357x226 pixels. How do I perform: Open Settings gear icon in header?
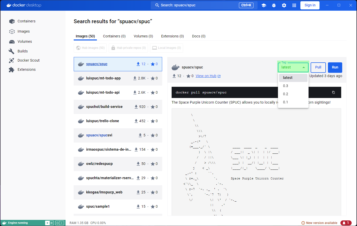click(284, 5)
